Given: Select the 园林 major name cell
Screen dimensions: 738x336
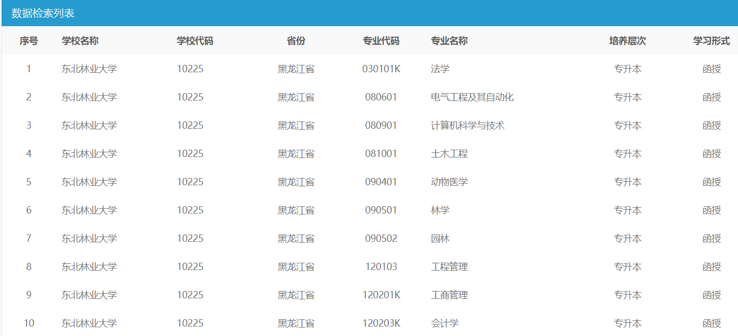Looking at the screenshot, I should point(440,239).
